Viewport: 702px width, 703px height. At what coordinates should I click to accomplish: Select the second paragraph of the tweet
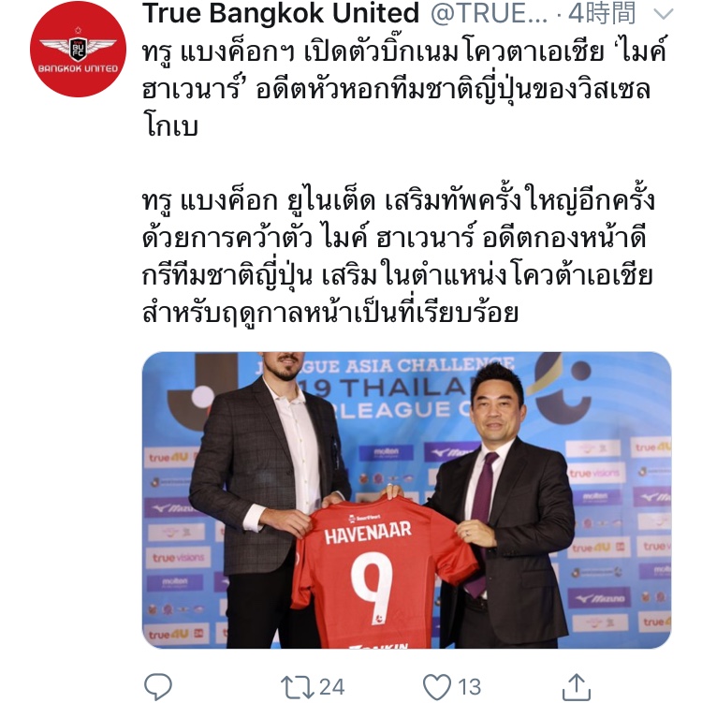point(398,256)
